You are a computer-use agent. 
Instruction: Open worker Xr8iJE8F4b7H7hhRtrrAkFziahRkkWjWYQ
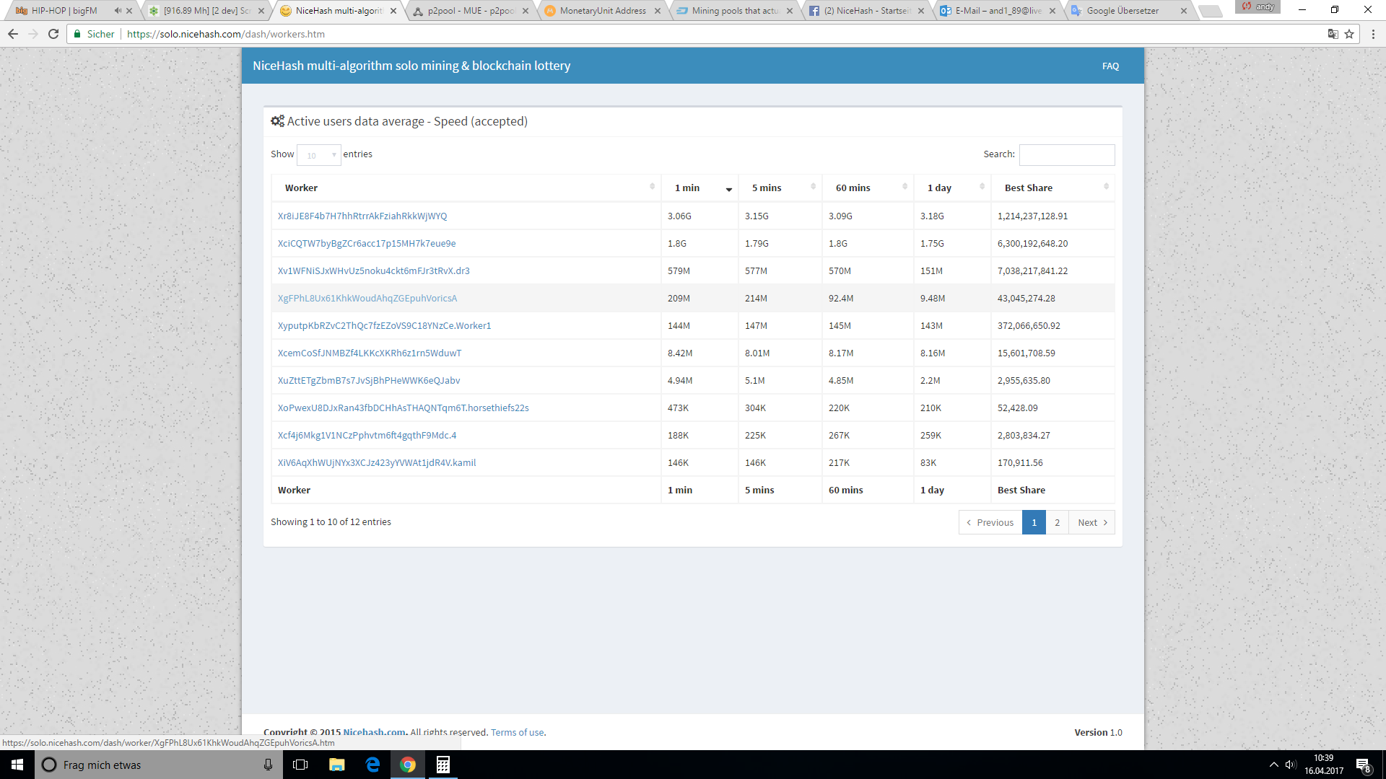point(362,216)
